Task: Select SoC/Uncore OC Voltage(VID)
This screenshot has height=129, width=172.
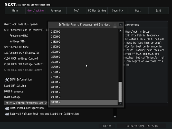Action: click(22, 53)
